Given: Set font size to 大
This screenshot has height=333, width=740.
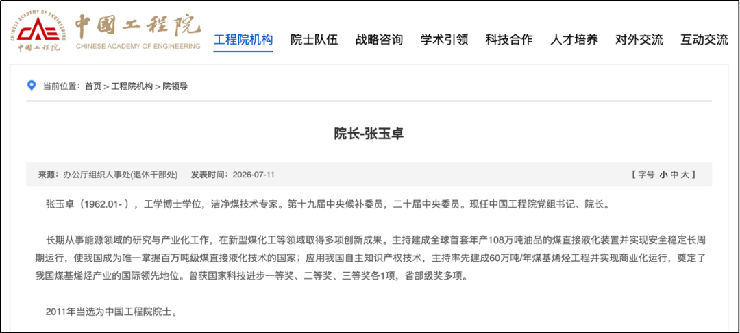Looking at the screenshot, I should [x=684, y=175].
